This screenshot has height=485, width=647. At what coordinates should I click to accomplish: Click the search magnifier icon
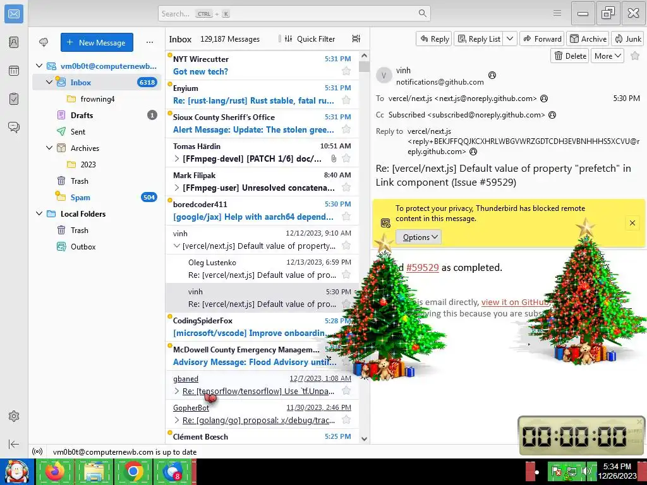point(422,13)
